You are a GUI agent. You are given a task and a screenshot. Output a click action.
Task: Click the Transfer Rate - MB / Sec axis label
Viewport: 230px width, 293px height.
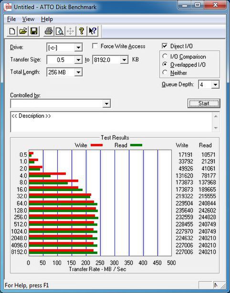click(97, 269)
